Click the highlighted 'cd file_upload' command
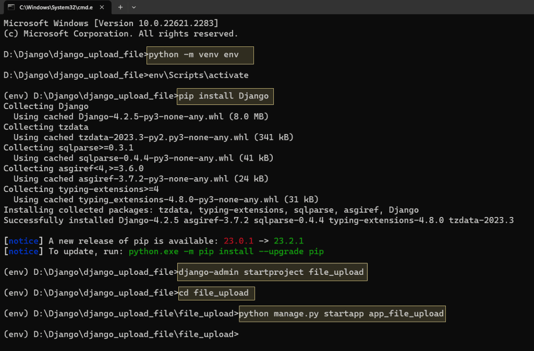This screenshot has height=351, width=534. coord(215,293)
